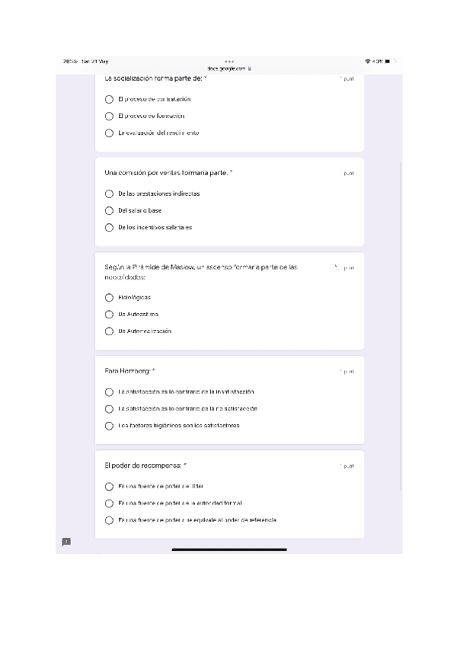Choose 'Del salario base' radio option
Image resolution: width=457 pixels, height=646 pixels.
[x=110, y=210]
